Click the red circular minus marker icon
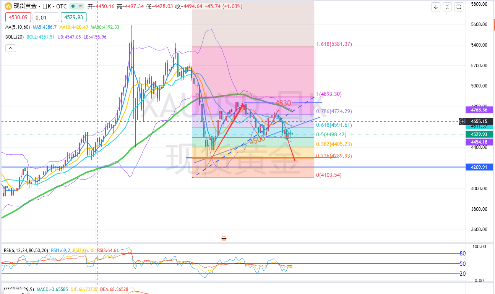495x294 pixels. [x=224, y=238]
